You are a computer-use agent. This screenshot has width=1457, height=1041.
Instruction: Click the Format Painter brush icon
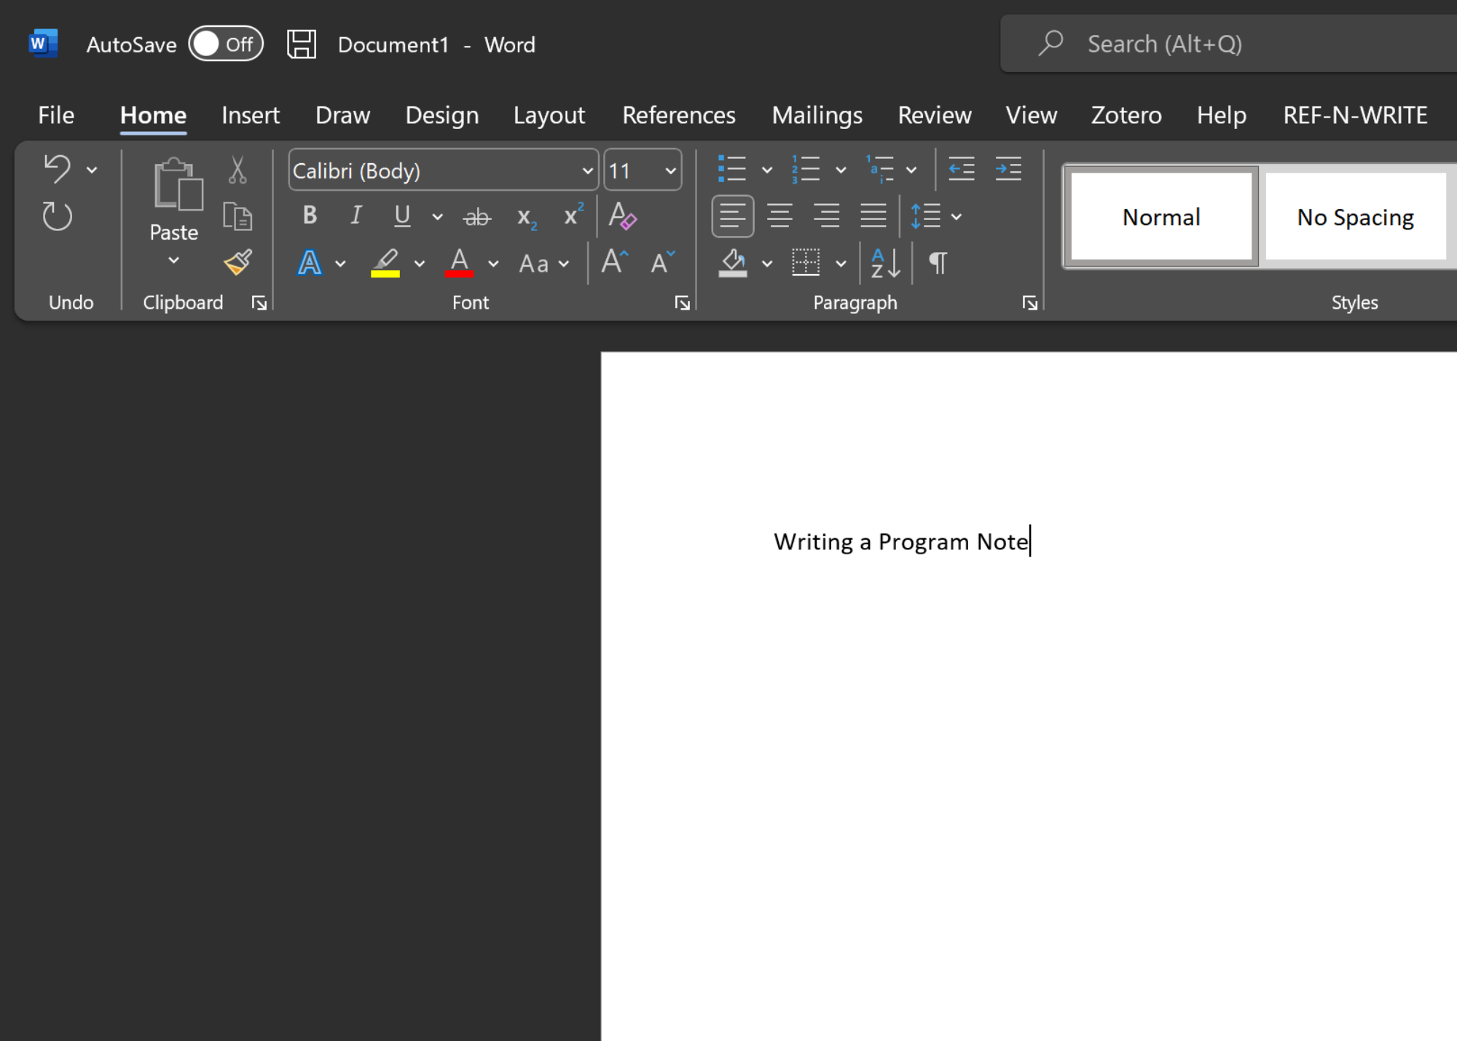tap(237, 262)
